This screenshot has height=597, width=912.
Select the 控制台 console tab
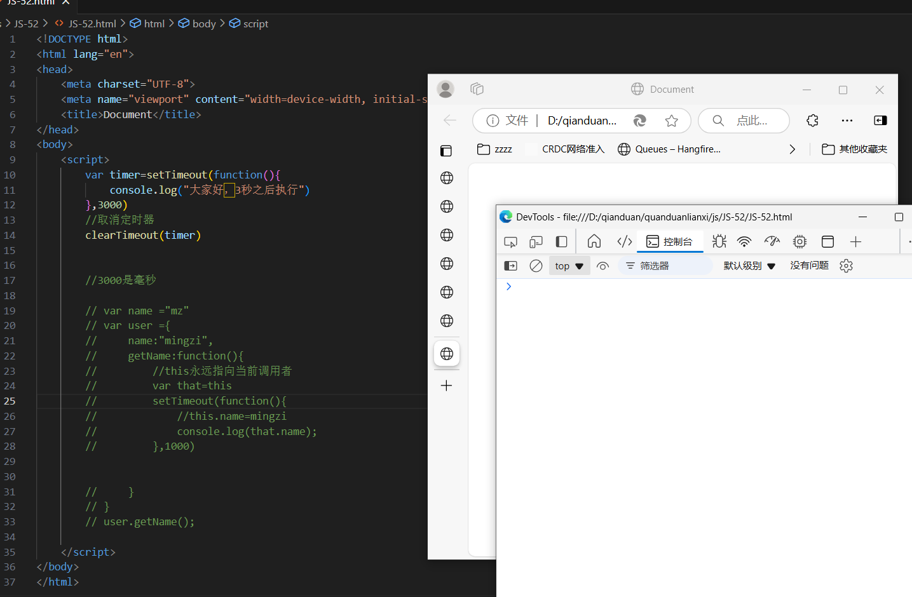click(x=670, y=242)
